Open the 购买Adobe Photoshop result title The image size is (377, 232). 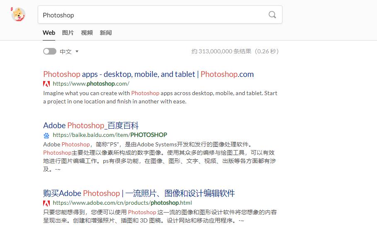(x=139, y=193)
